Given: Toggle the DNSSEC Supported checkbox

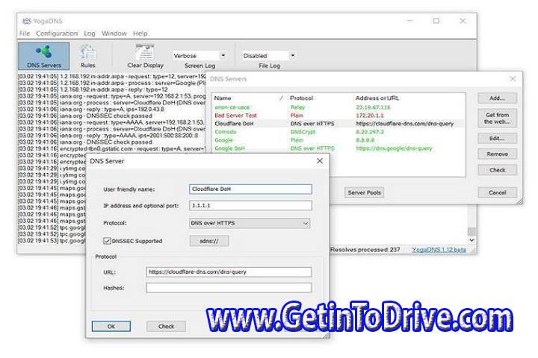Looking at the screenshot, I should click(107, 241).
